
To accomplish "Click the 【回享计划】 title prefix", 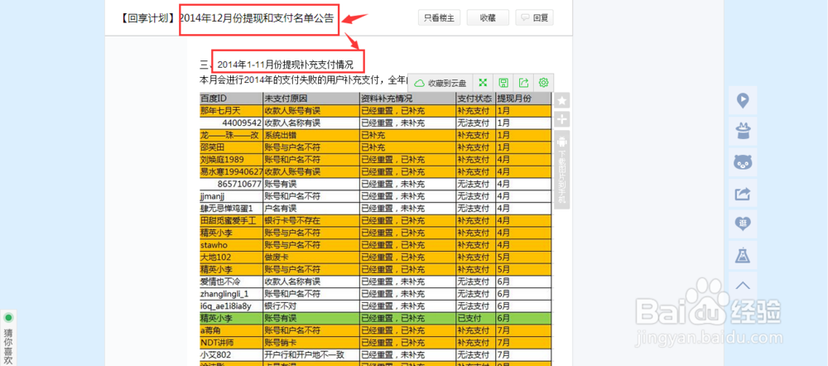I will tap(149, 18).
